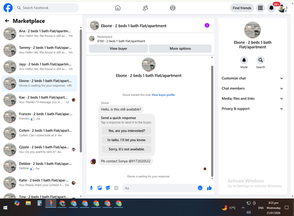Viewport: 294px width, 216px height.
Task: Open the Kae conversation
Action: pyautogui.click(x=39, y=100)
